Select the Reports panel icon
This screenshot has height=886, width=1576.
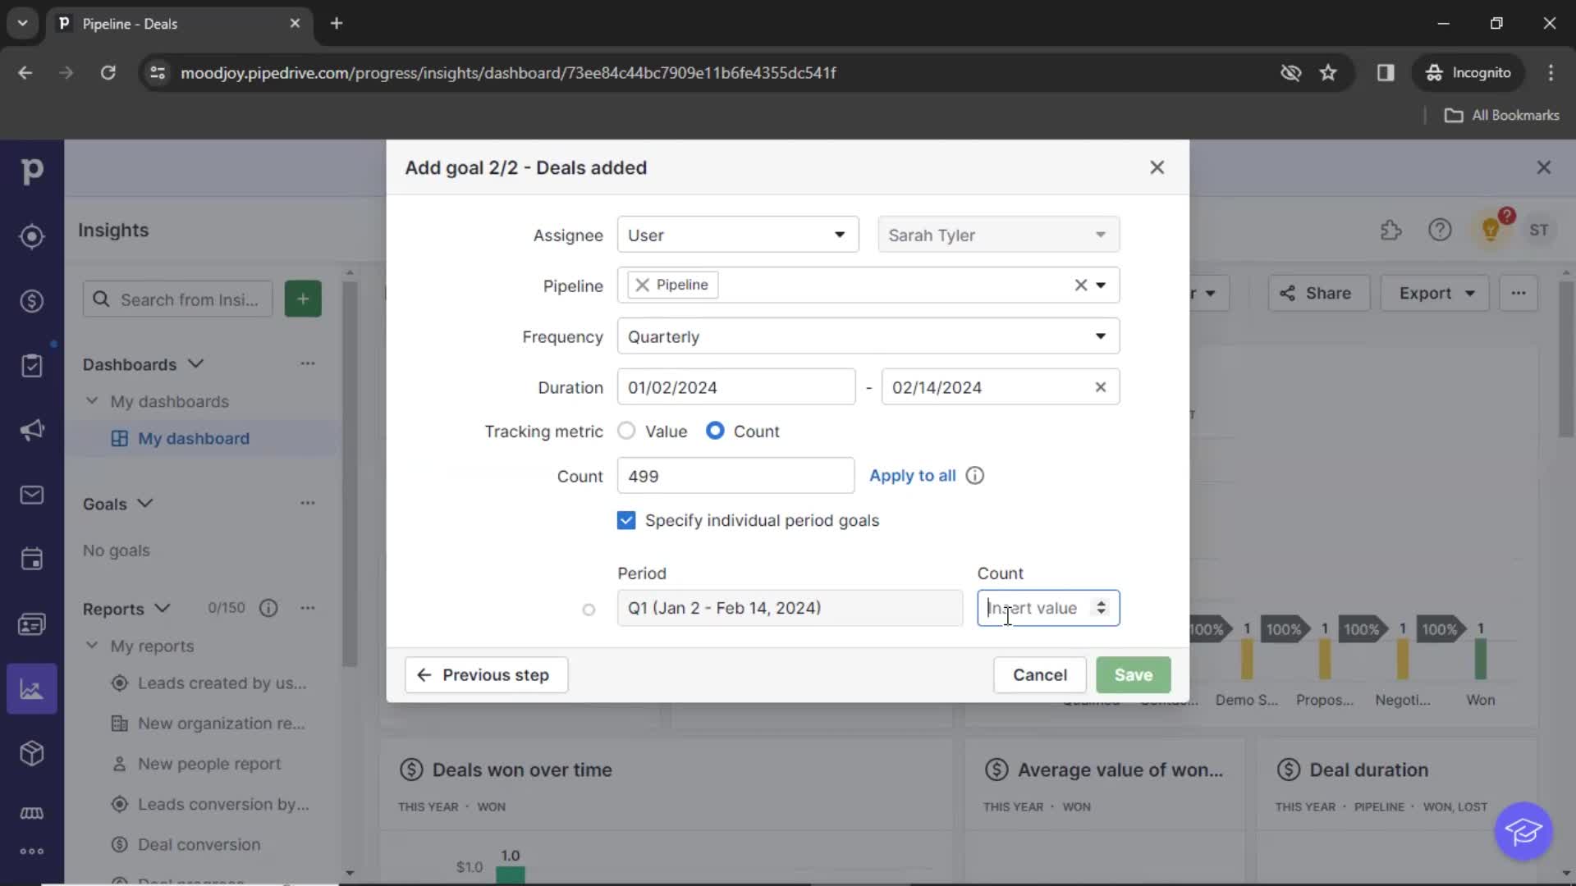pos(31,689)
